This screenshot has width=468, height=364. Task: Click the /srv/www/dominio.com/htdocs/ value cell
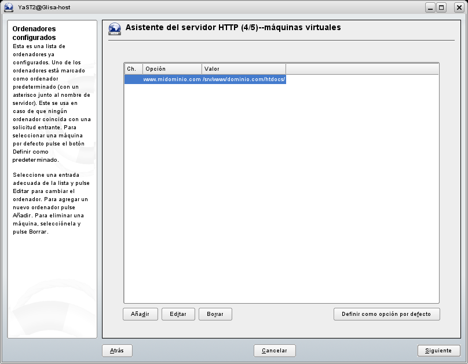pos(244,79)
